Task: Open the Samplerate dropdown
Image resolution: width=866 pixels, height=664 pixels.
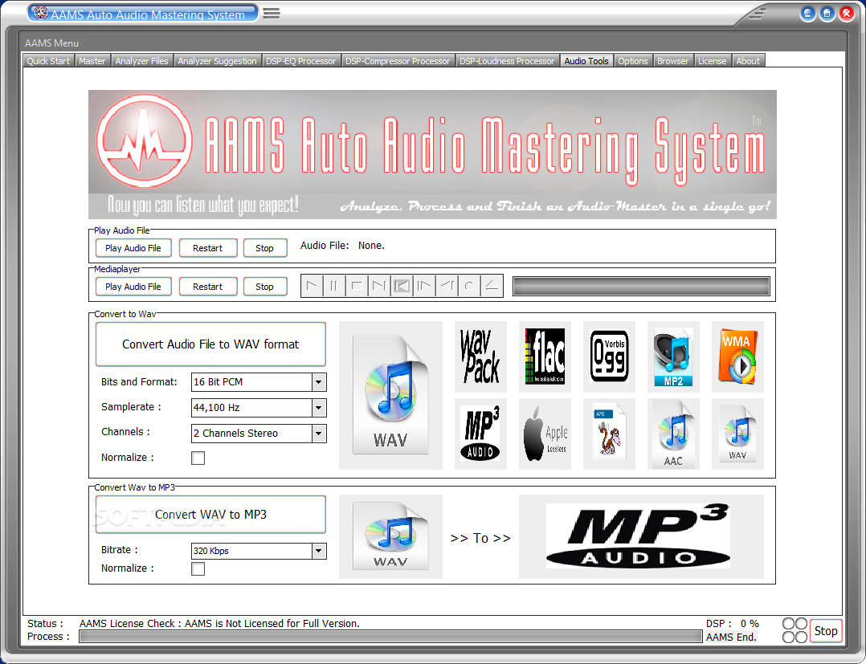Action: (x=319, y=408)
